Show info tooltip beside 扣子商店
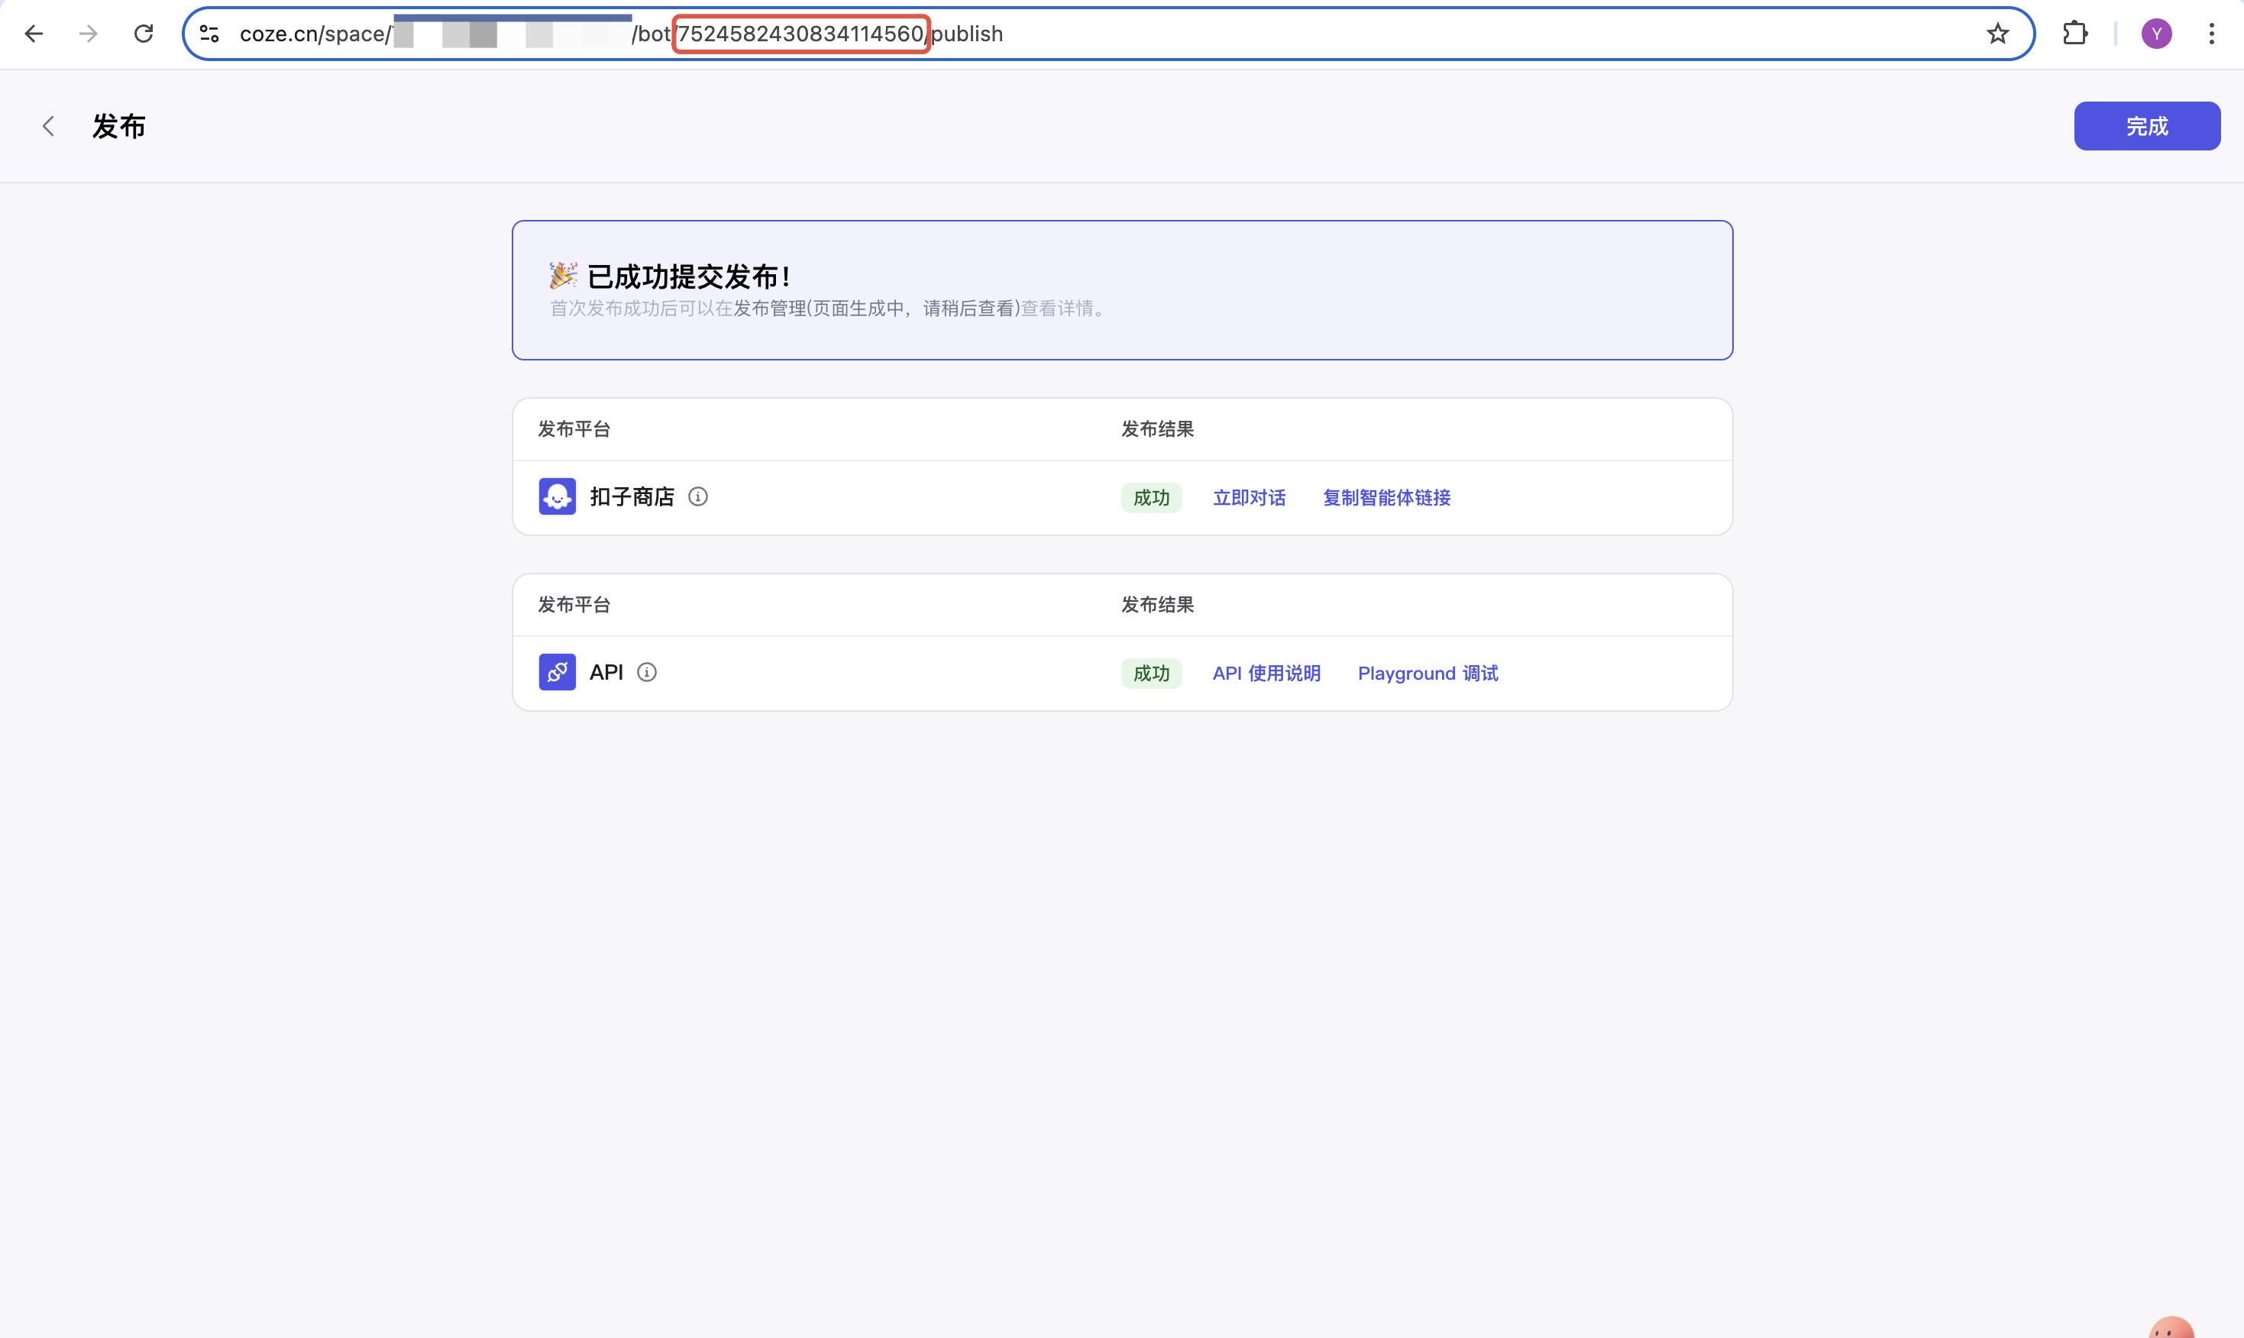Image resolution: width=2244 pixels, height=1338 pixels. click(x=698, y=497)
